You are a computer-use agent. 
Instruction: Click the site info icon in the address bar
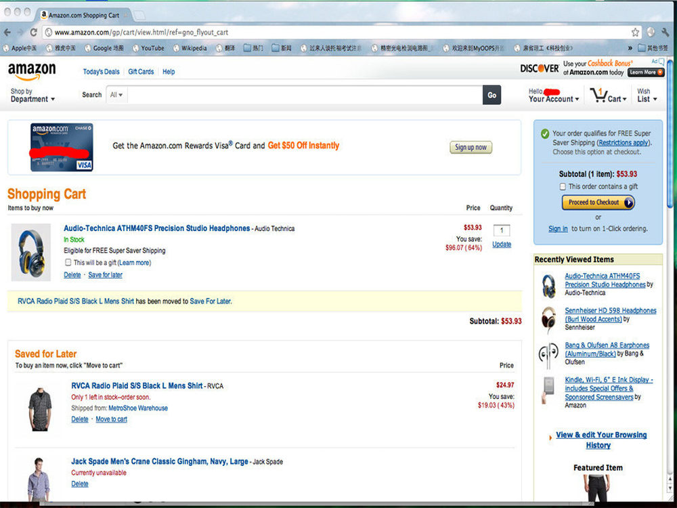[49, 33]
